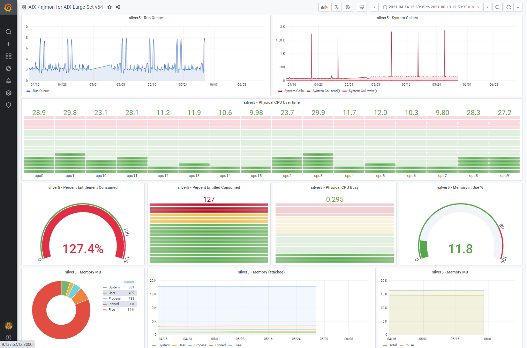Click green System swatch in donut legend
This screenshot has width=527, height=348.
105,288
